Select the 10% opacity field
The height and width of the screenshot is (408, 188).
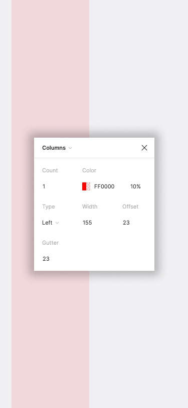[135, 186]
